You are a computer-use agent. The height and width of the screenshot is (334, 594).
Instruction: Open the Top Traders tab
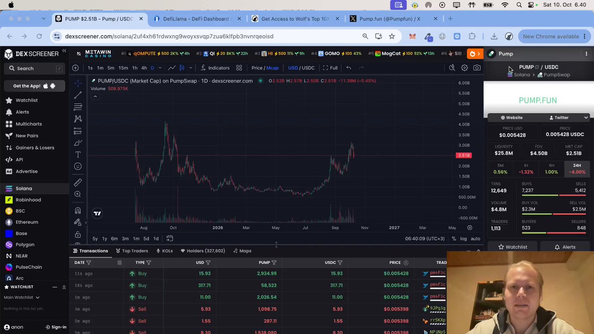coord(132,251)
